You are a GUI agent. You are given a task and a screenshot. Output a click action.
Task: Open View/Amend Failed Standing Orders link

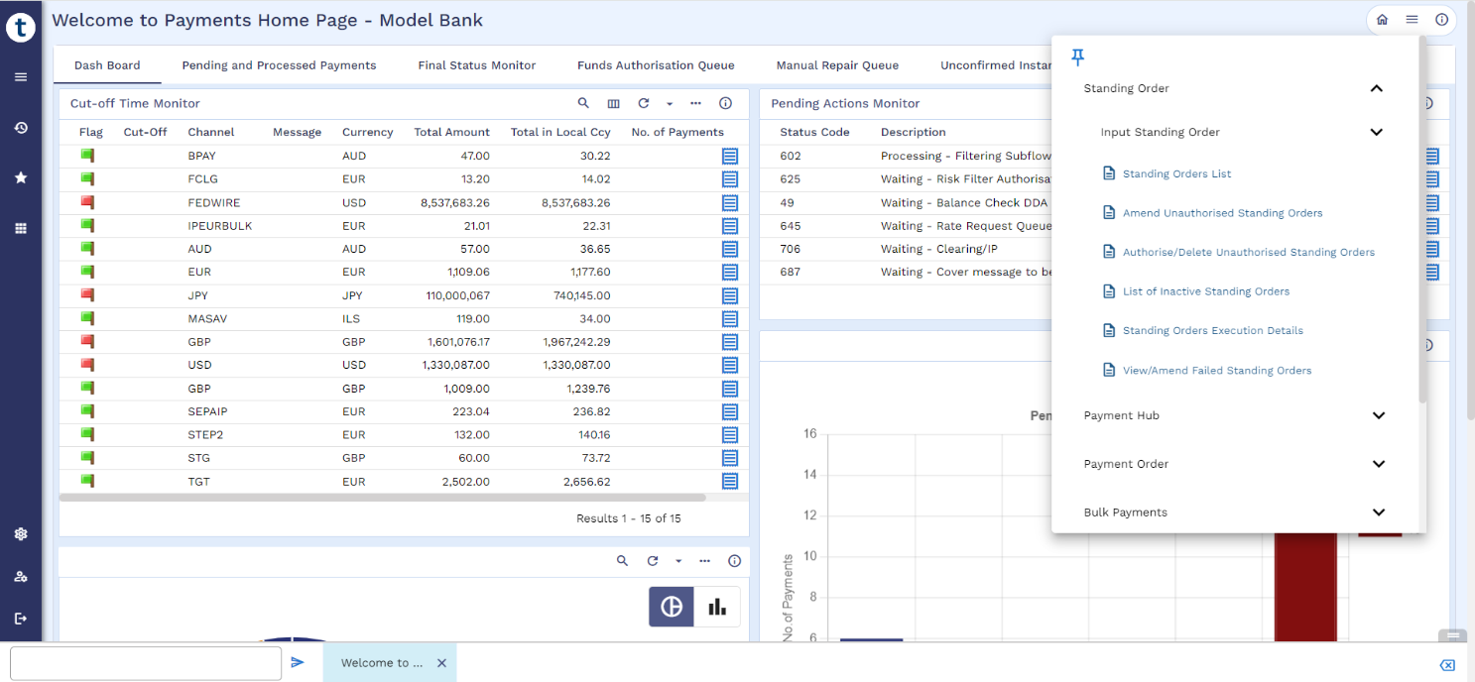coord(1216,371)
